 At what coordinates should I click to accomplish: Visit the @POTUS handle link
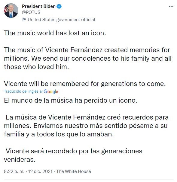31,12
